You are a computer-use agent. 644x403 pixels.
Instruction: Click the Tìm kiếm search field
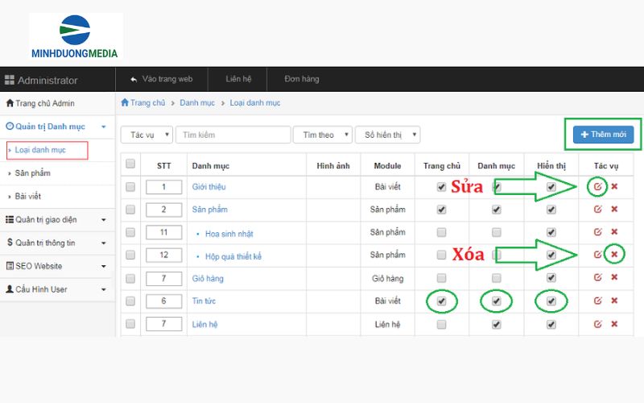point(233,135)
